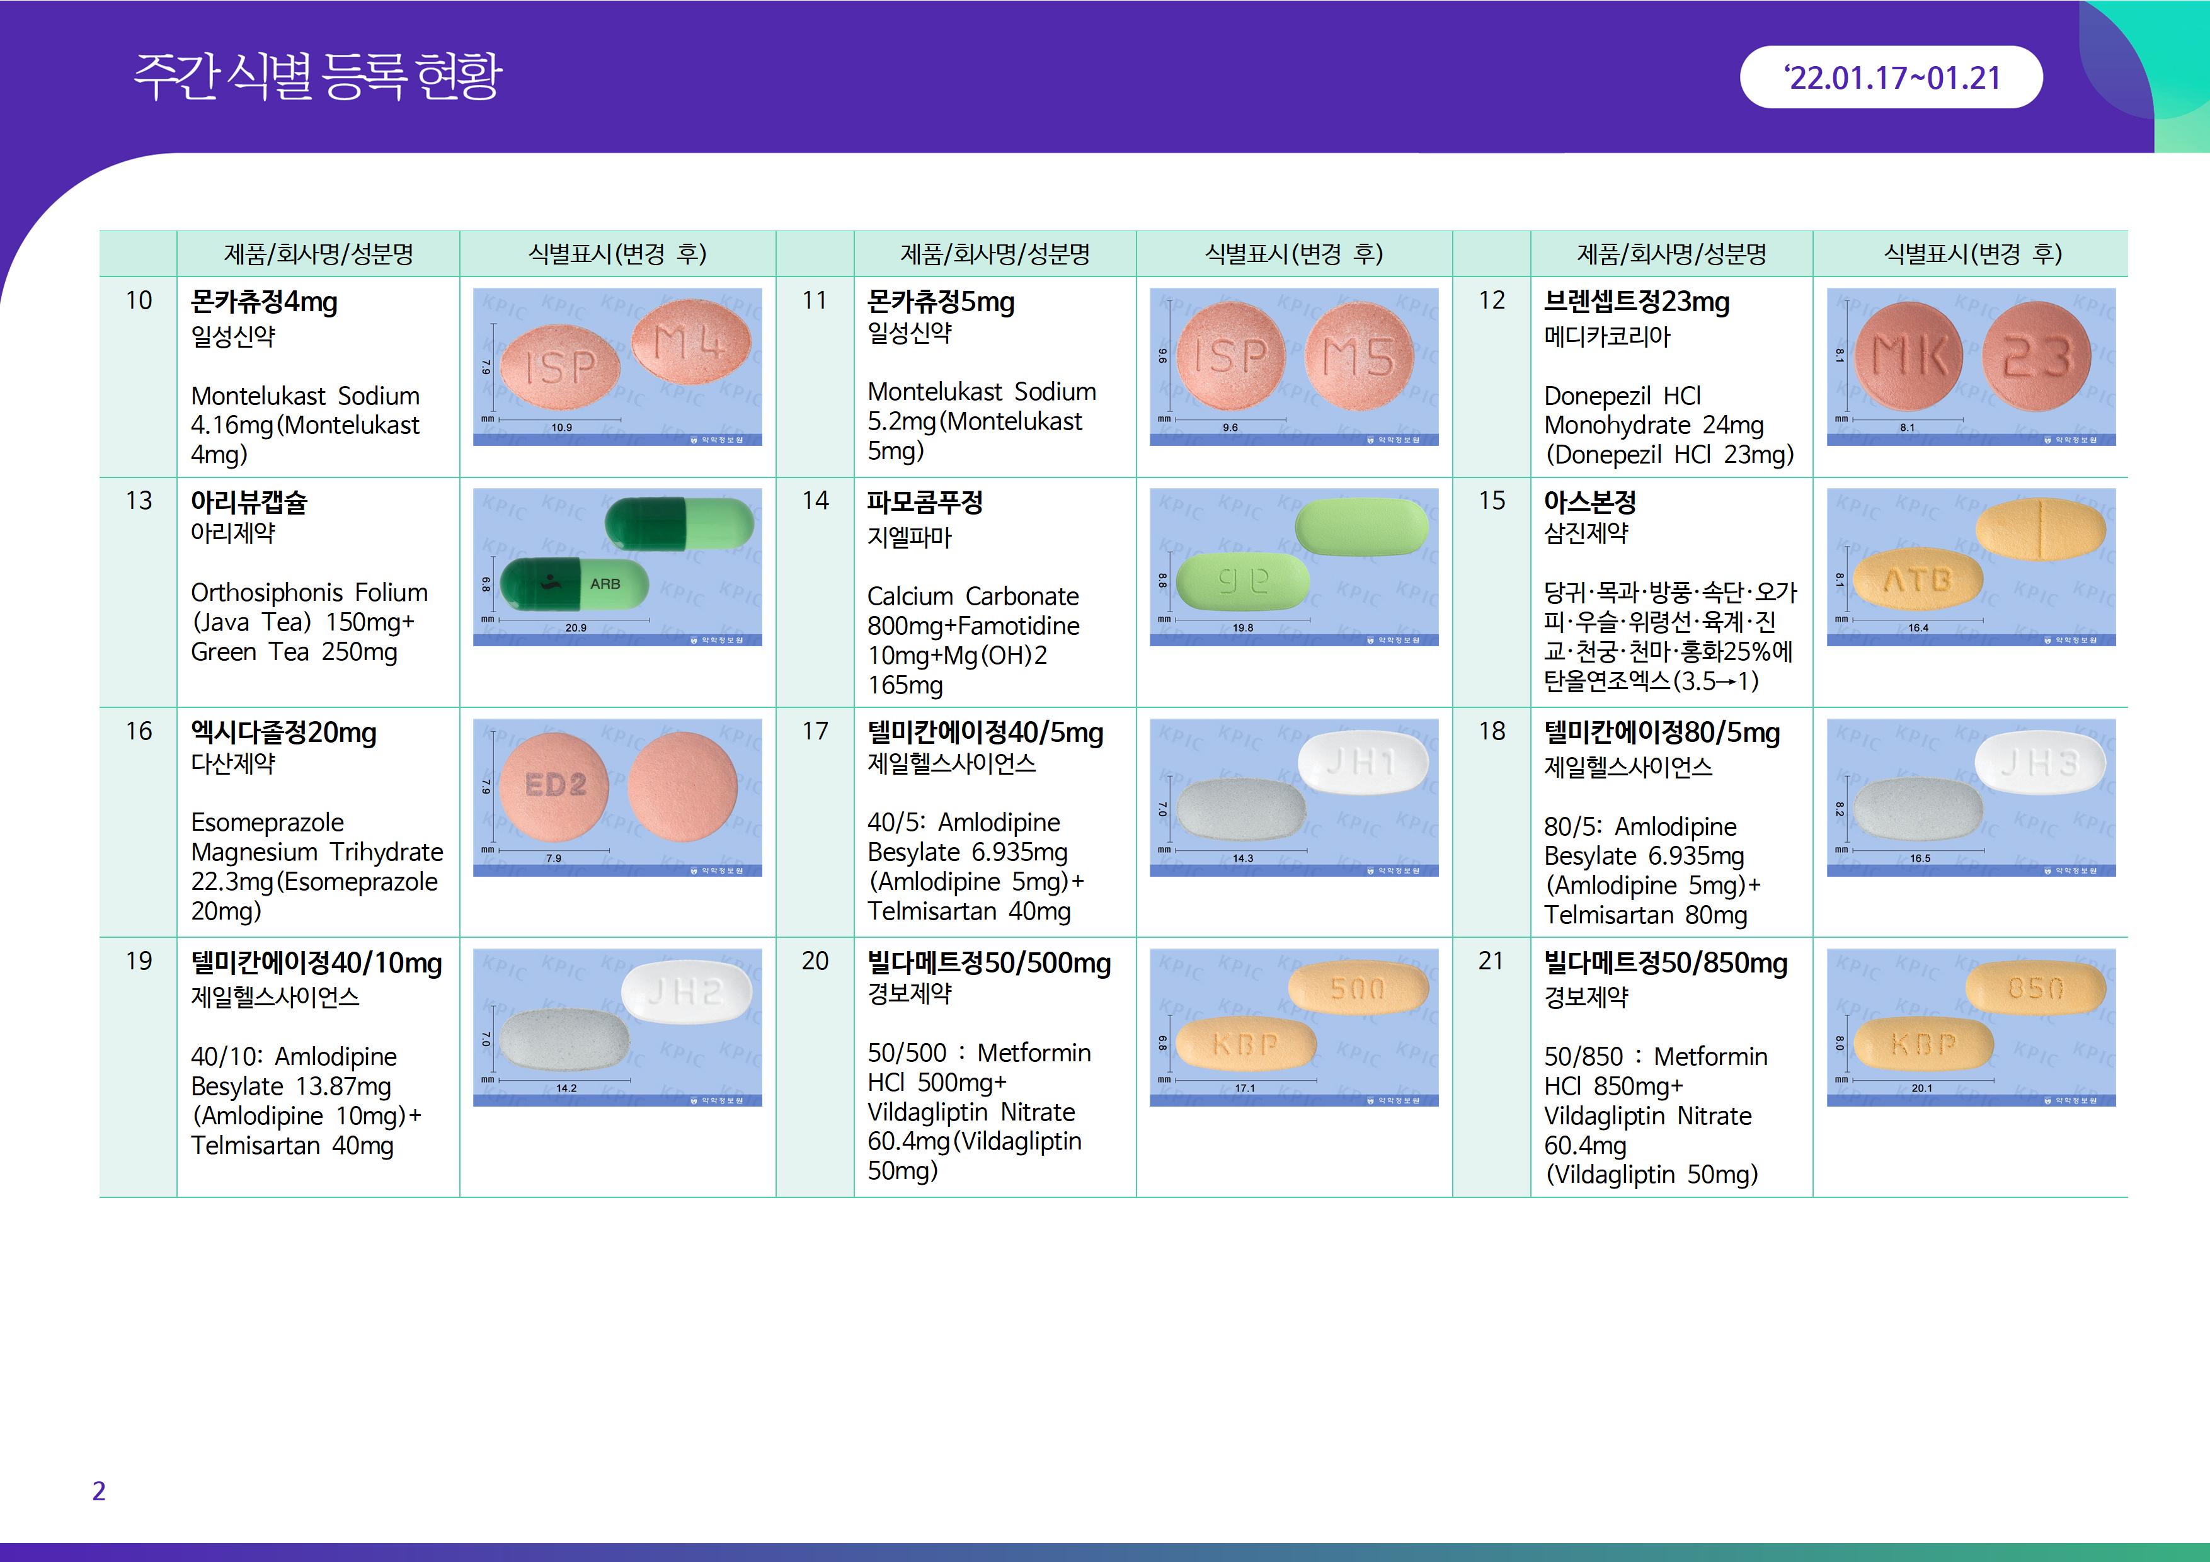Click the 파모콤푸정 green tablet image

pyautogui.click(x=1293, y=567)
